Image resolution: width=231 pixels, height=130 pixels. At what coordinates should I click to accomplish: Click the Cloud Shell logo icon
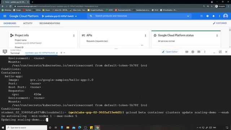point(5,52)
